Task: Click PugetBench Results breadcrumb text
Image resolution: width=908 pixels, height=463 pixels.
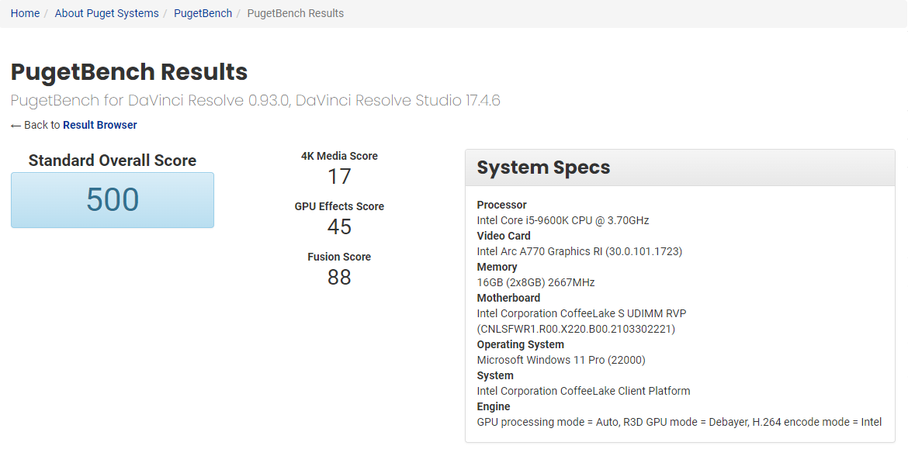Action: [296, 13]
